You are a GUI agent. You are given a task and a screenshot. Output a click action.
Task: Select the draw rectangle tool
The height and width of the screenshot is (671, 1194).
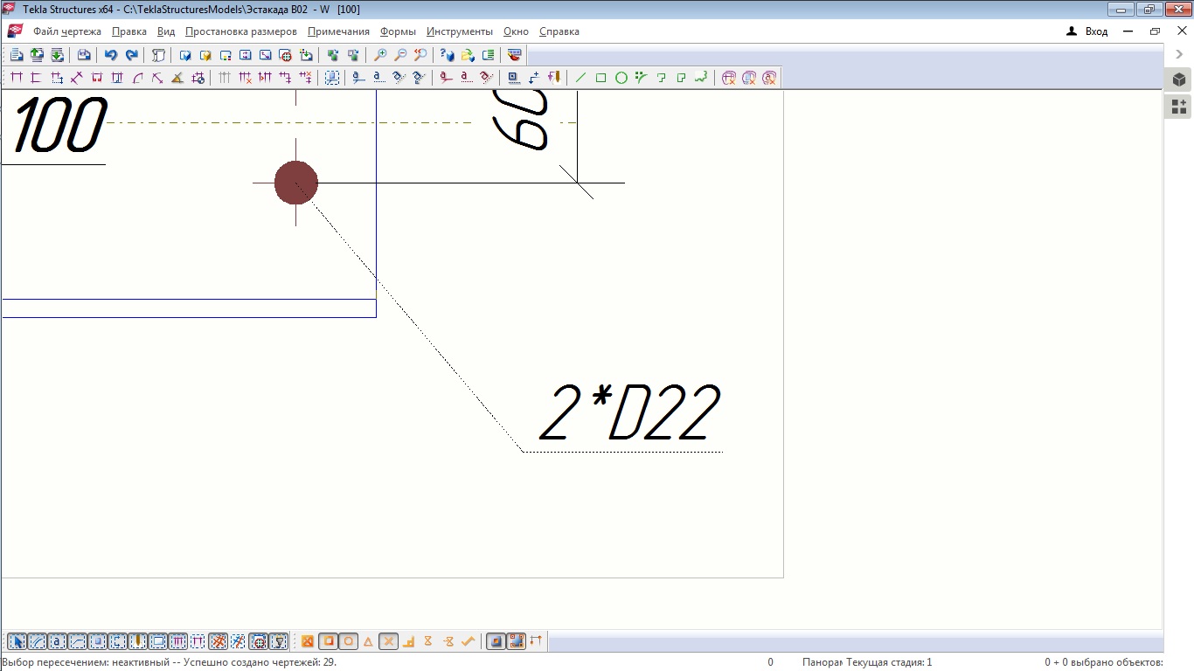[601, 78]
